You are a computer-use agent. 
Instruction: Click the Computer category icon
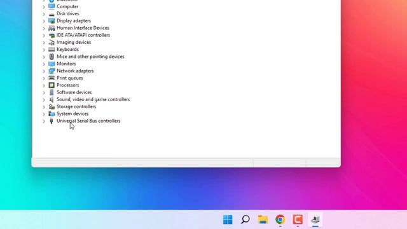[x=52, y=6]
